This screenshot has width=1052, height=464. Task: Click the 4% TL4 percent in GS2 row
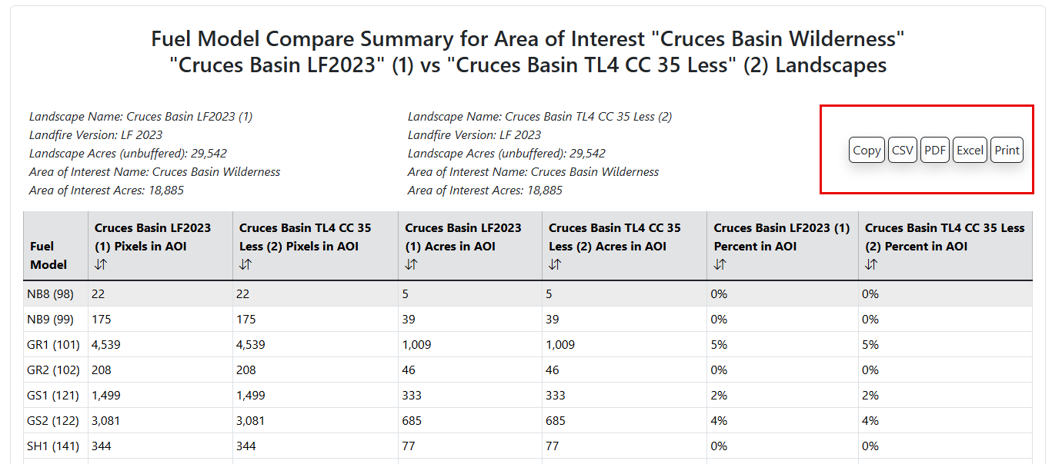[x=870, y=420]
